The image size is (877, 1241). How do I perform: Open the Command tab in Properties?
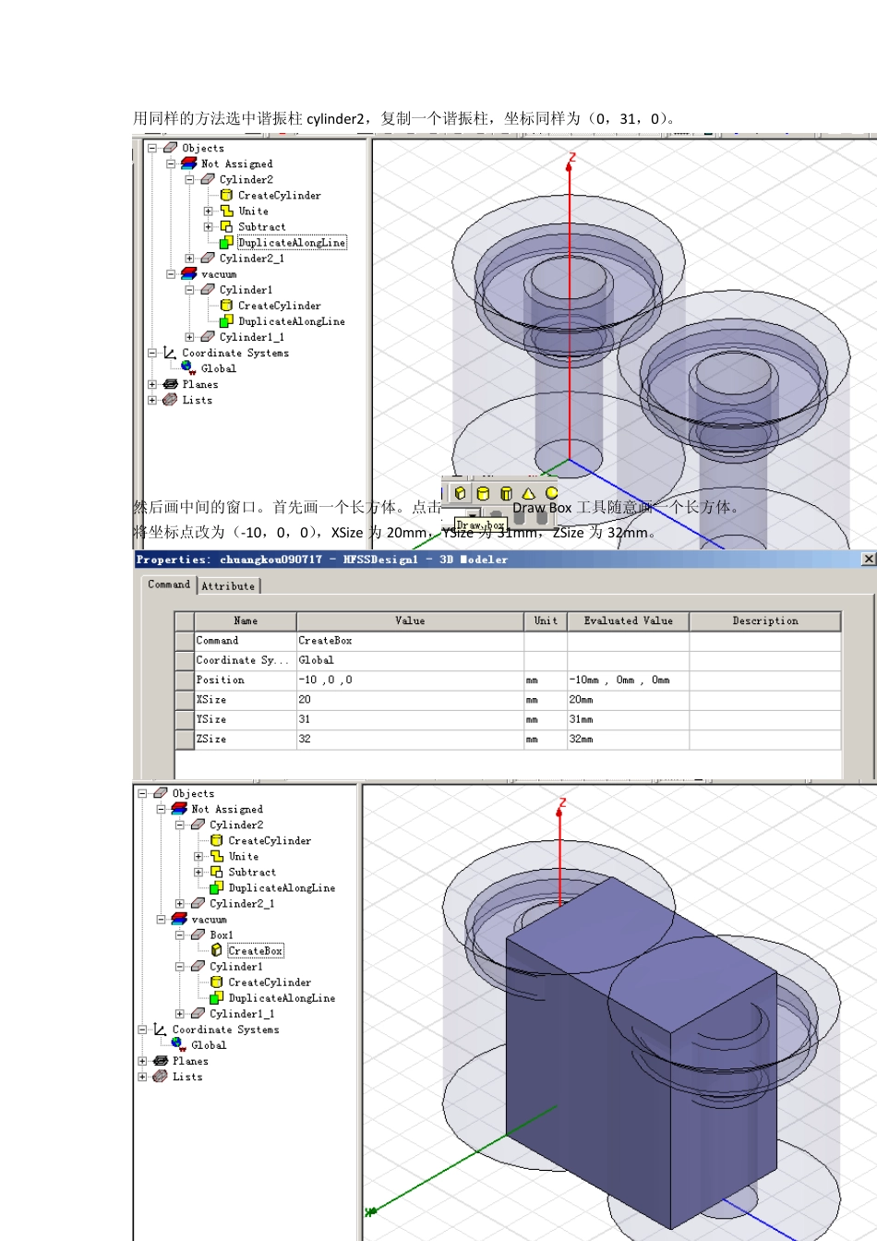point(169,584)
